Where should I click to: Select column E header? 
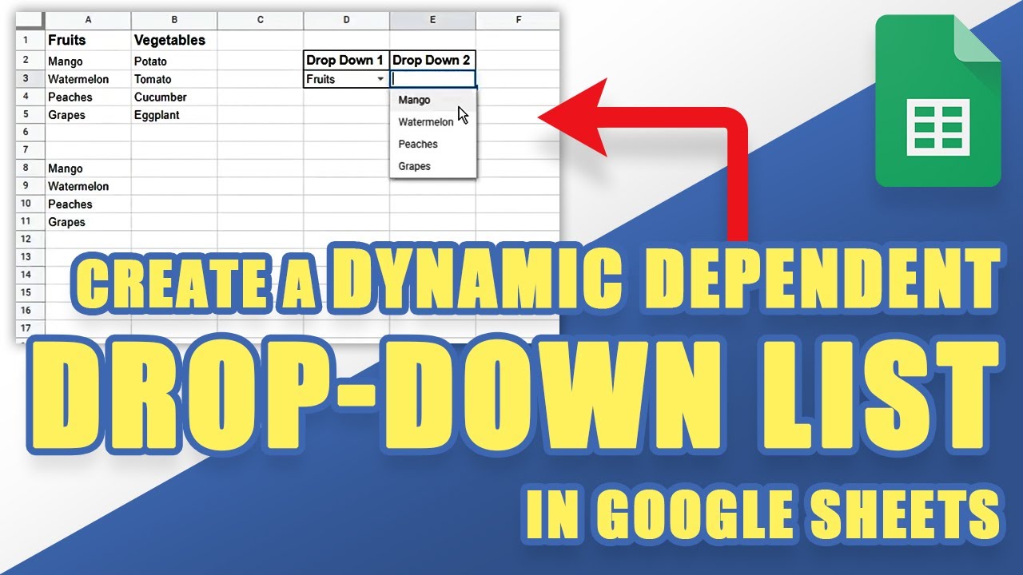point(432,20)
